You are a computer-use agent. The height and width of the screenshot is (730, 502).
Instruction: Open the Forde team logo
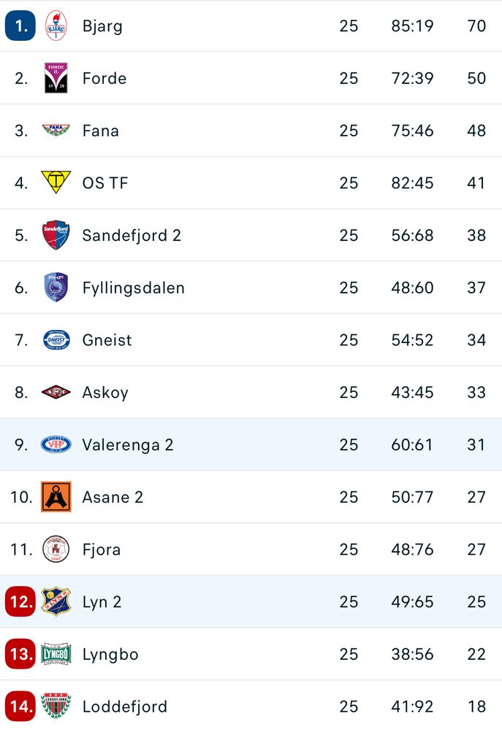pos(56,78)
